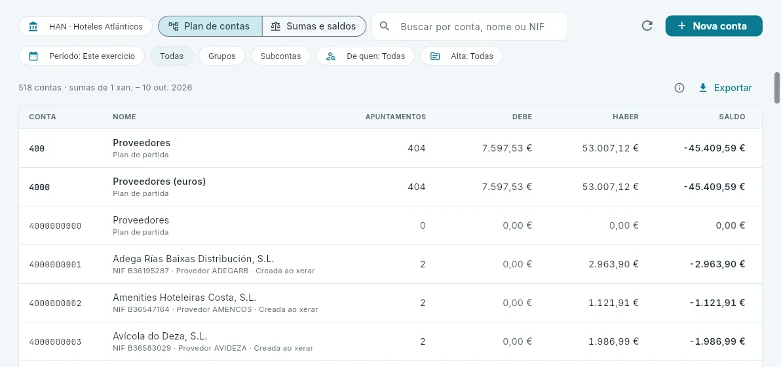Open Amenities Hoteleiras Costa, S.L.
Image resolution: width=781 pixels, height=367 pixels.
tap(184, 298)
